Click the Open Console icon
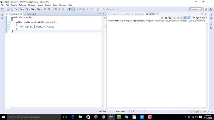 pos(203,18)
